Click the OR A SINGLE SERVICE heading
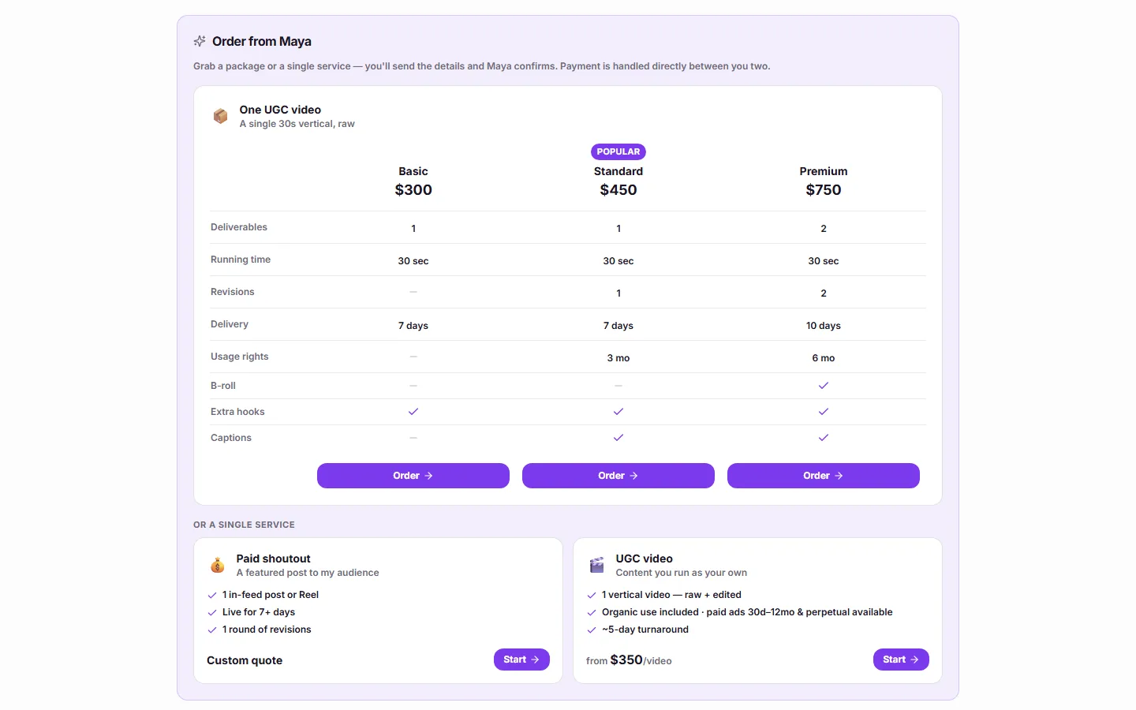The image size is (1136, 710). pos(244,525)
